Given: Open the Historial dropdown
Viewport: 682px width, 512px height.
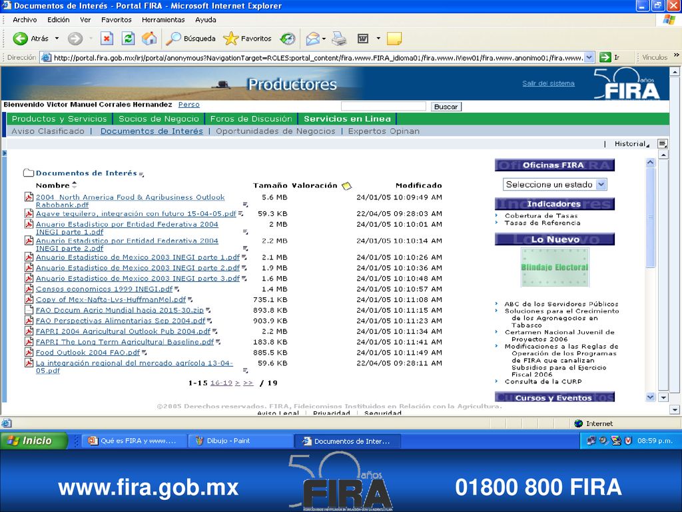Looking at the screenshot, I should click(x=631, y=144).
